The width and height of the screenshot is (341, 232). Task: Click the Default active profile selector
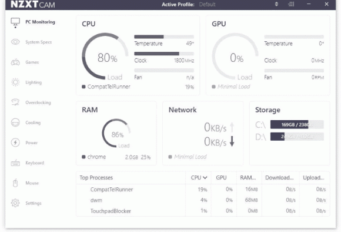click(207, 4)
